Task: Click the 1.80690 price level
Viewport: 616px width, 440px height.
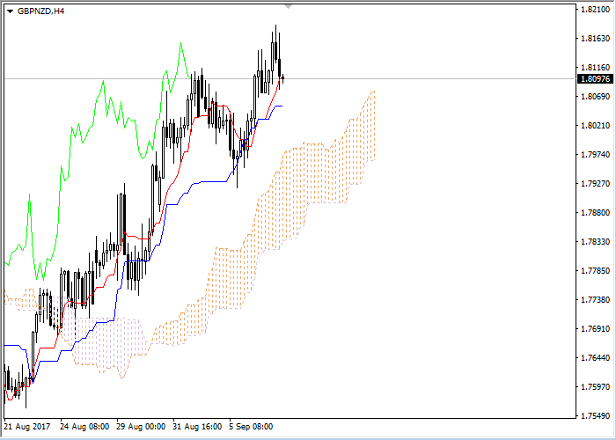Action: pyautogui.click(x=595, y=97)
